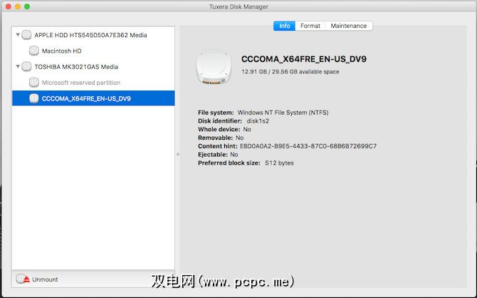Click the Macintosh HD volume icon
Viewport: 477px width, 298px height.
pyautogui.click(x=33, y=51)
